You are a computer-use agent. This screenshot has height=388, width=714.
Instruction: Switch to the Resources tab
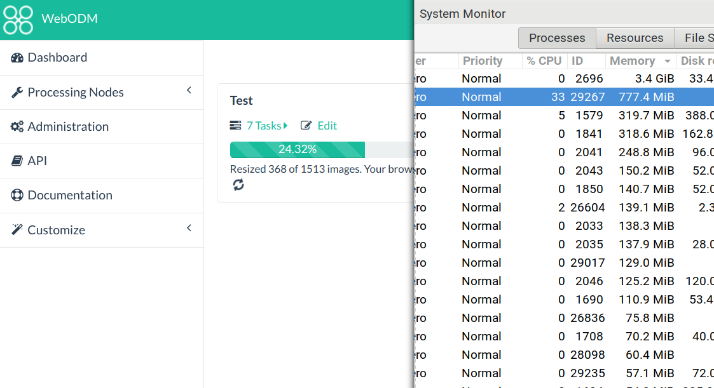coord(635,37)
